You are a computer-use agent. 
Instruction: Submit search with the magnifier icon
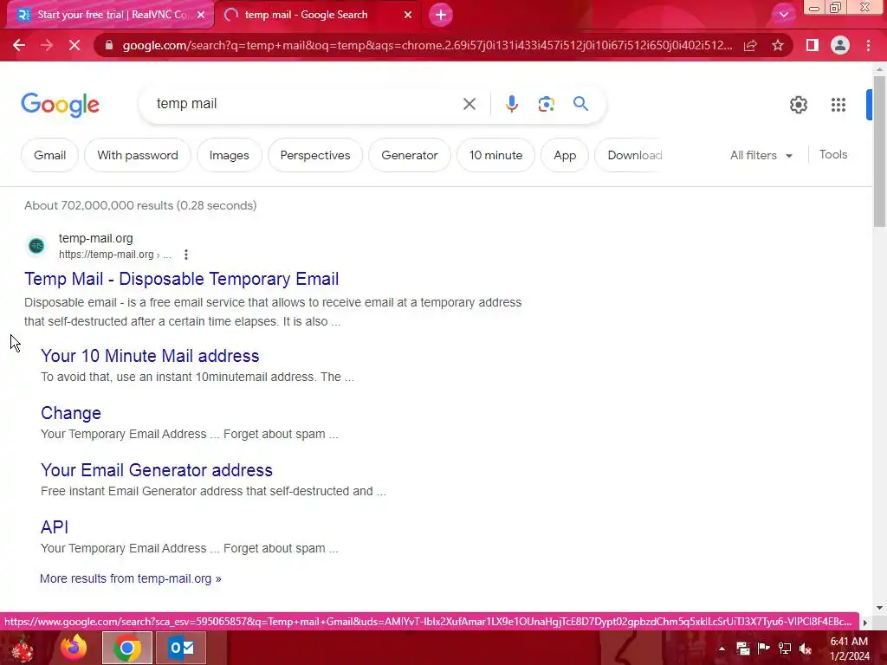580,104
